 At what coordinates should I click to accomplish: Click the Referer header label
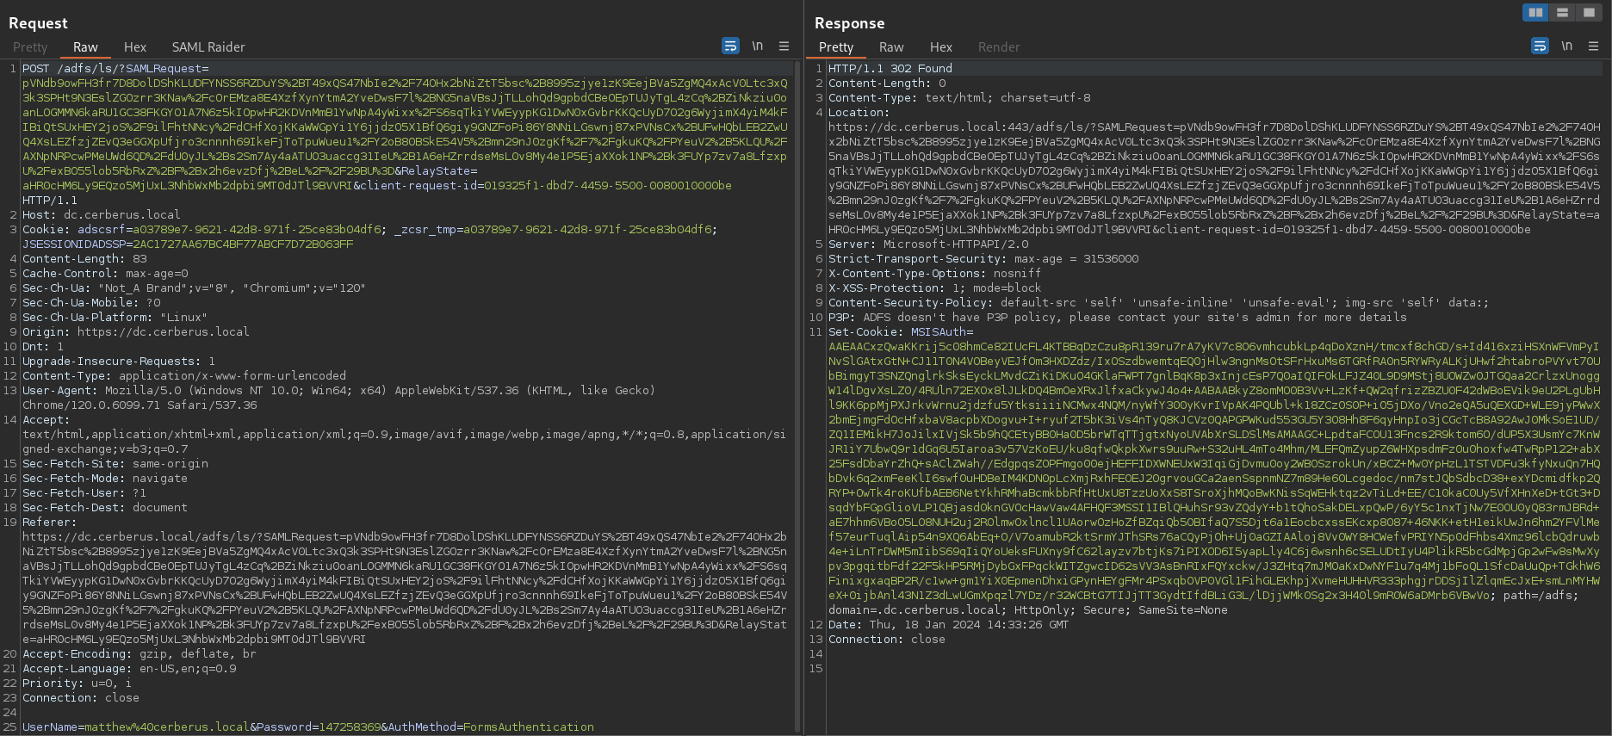(50, 523)
